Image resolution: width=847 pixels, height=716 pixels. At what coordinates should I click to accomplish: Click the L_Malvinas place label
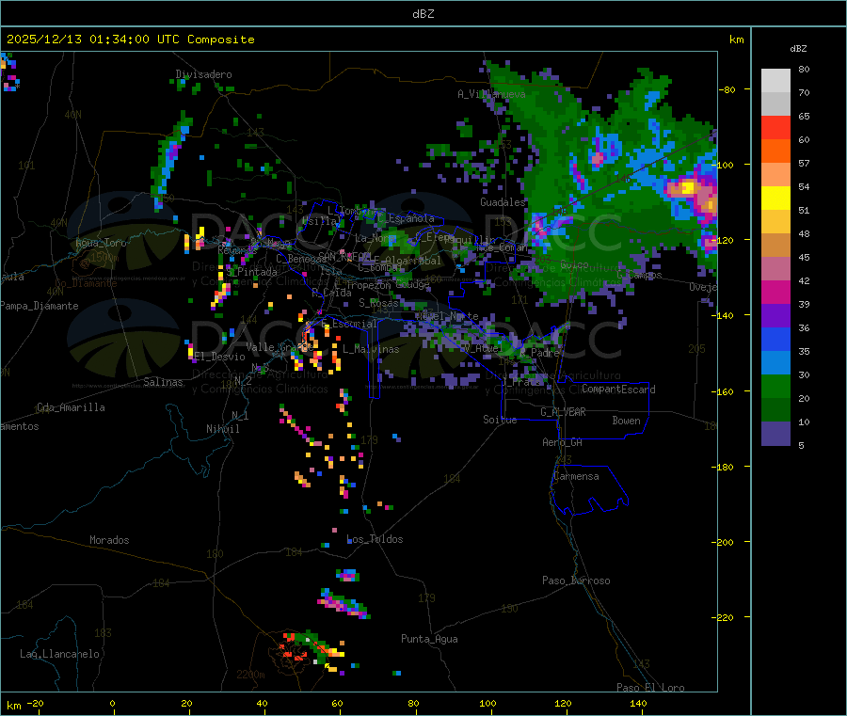[x=371, y=349]
